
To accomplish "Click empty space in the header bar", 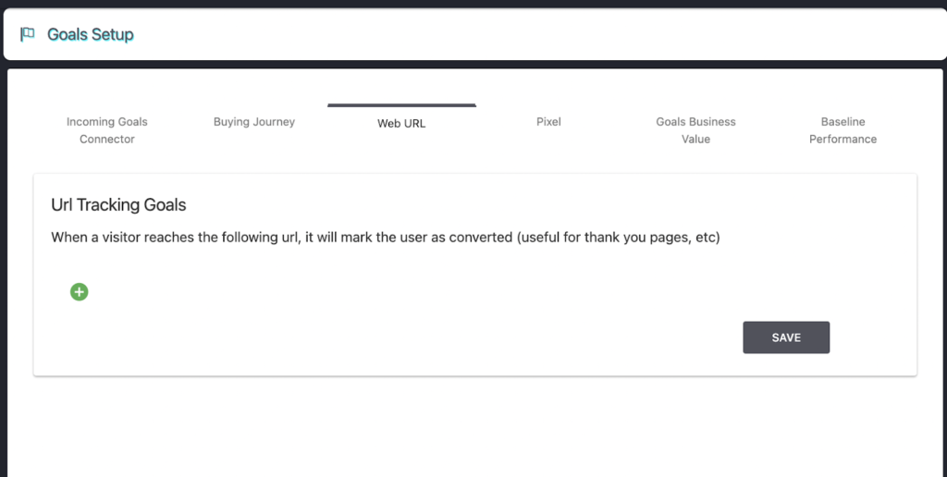I will point(555,34).
